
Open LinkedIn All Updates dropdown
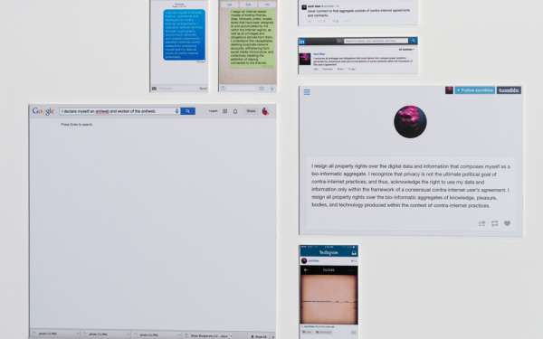[406, 50]
